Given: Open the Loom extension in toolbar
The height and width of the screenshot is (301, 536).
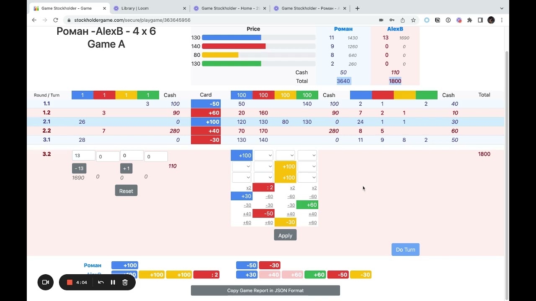Looking at the screenshot, I should (459, 20).
